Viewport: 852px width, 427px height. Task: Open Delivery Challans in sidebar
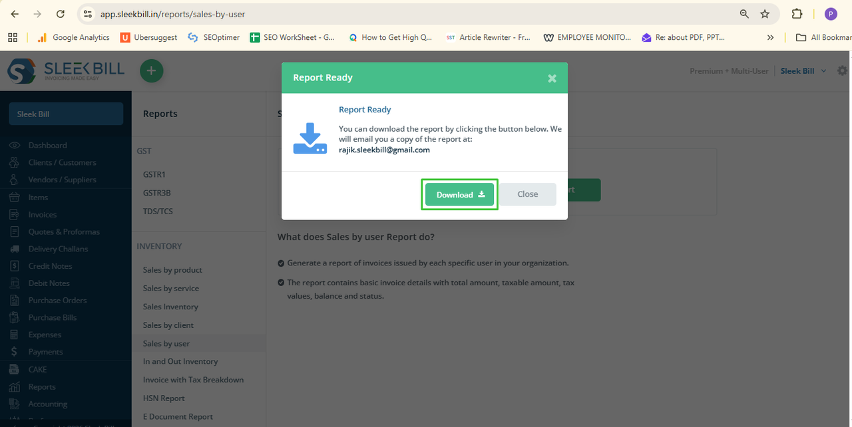pyautogui.click(x=58, y=249)
